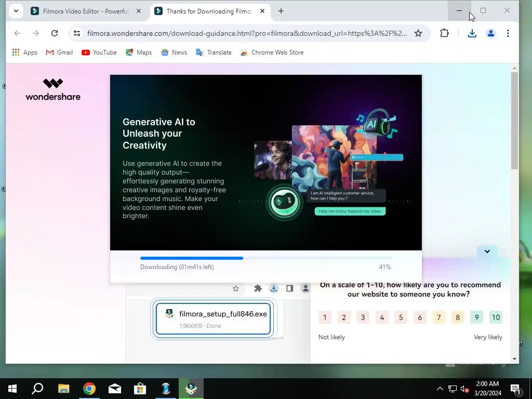Click star icon in guidance illustration
Viewport: 532px width, 399px height.
236,288
